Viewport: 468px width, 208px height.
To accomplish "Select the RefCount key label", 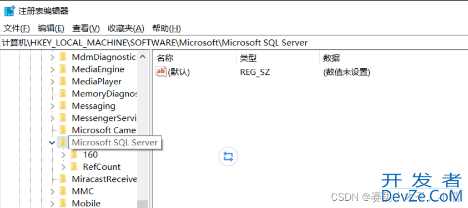I will coord(102,167).
